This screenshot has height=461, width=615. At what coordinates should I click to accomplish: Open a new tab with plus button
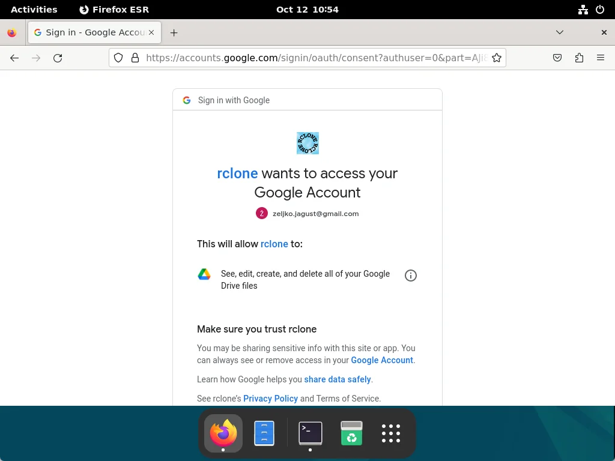click(x=174, y=33)
